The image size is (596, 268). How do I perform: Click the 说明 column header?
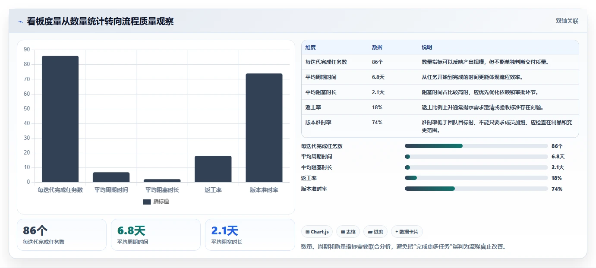coord(427,47)
